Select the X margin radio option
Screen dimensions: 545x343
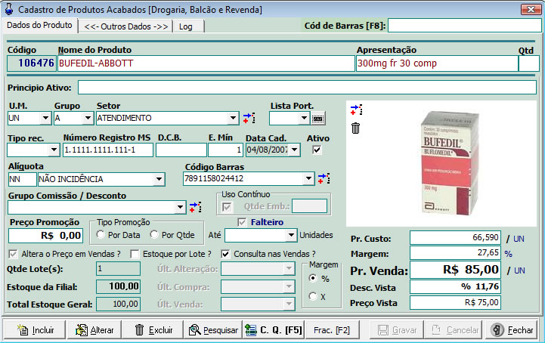point(313,296)
